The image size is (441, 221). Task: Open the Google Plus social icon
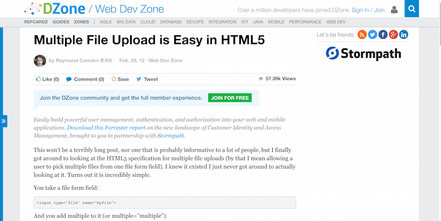[393, 35]
